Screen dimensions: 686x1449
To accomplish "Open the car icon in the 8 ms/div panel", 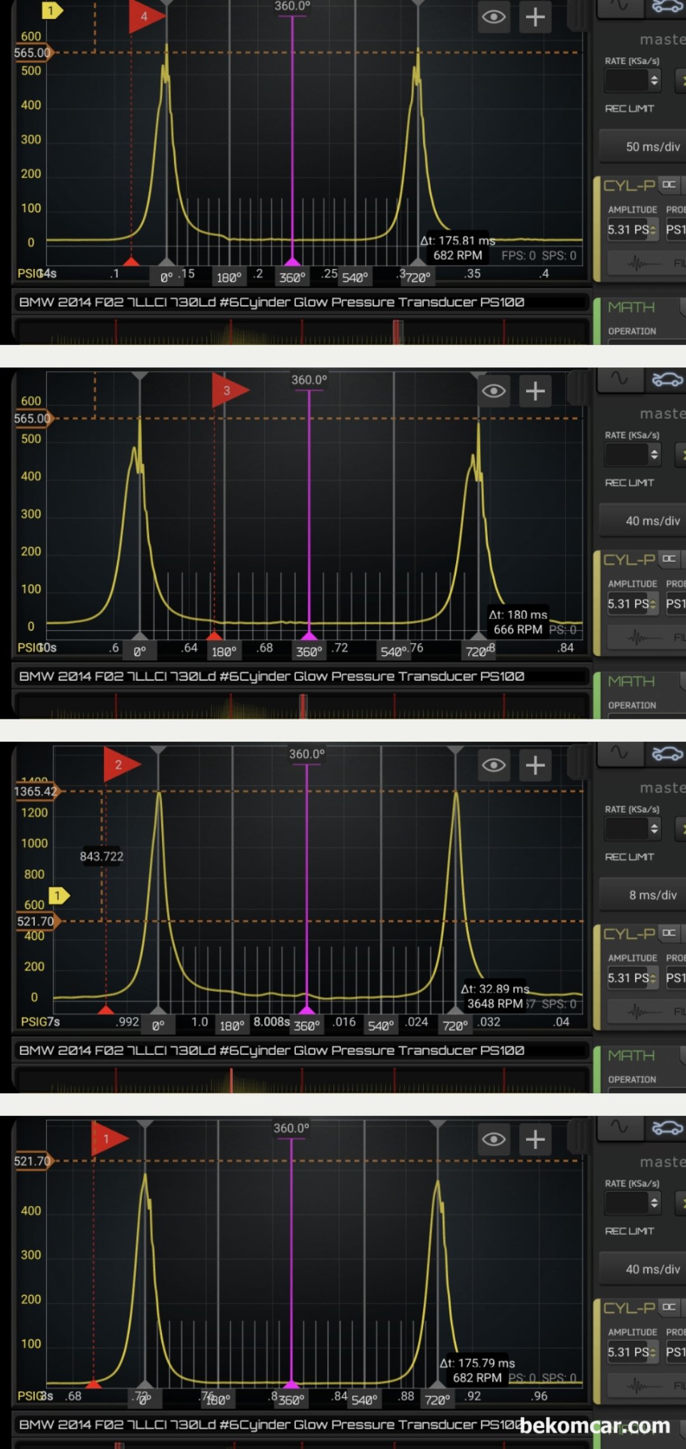I will (x=667, y=754).
